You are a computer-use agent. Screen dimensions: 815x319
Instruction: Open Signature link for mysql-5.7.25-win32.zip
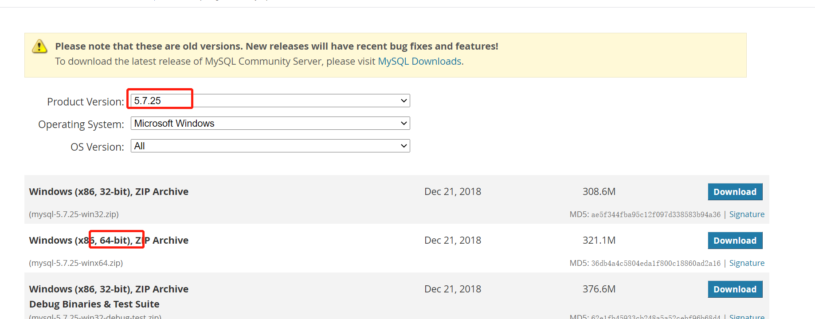click(x=747, y=214)
